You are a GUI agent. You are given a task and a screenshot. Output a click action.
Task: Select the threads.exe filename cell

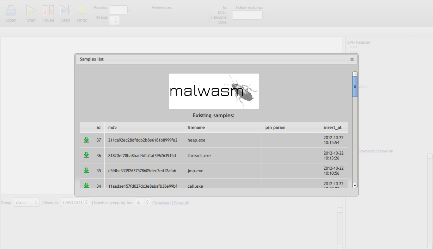(223, 156)
